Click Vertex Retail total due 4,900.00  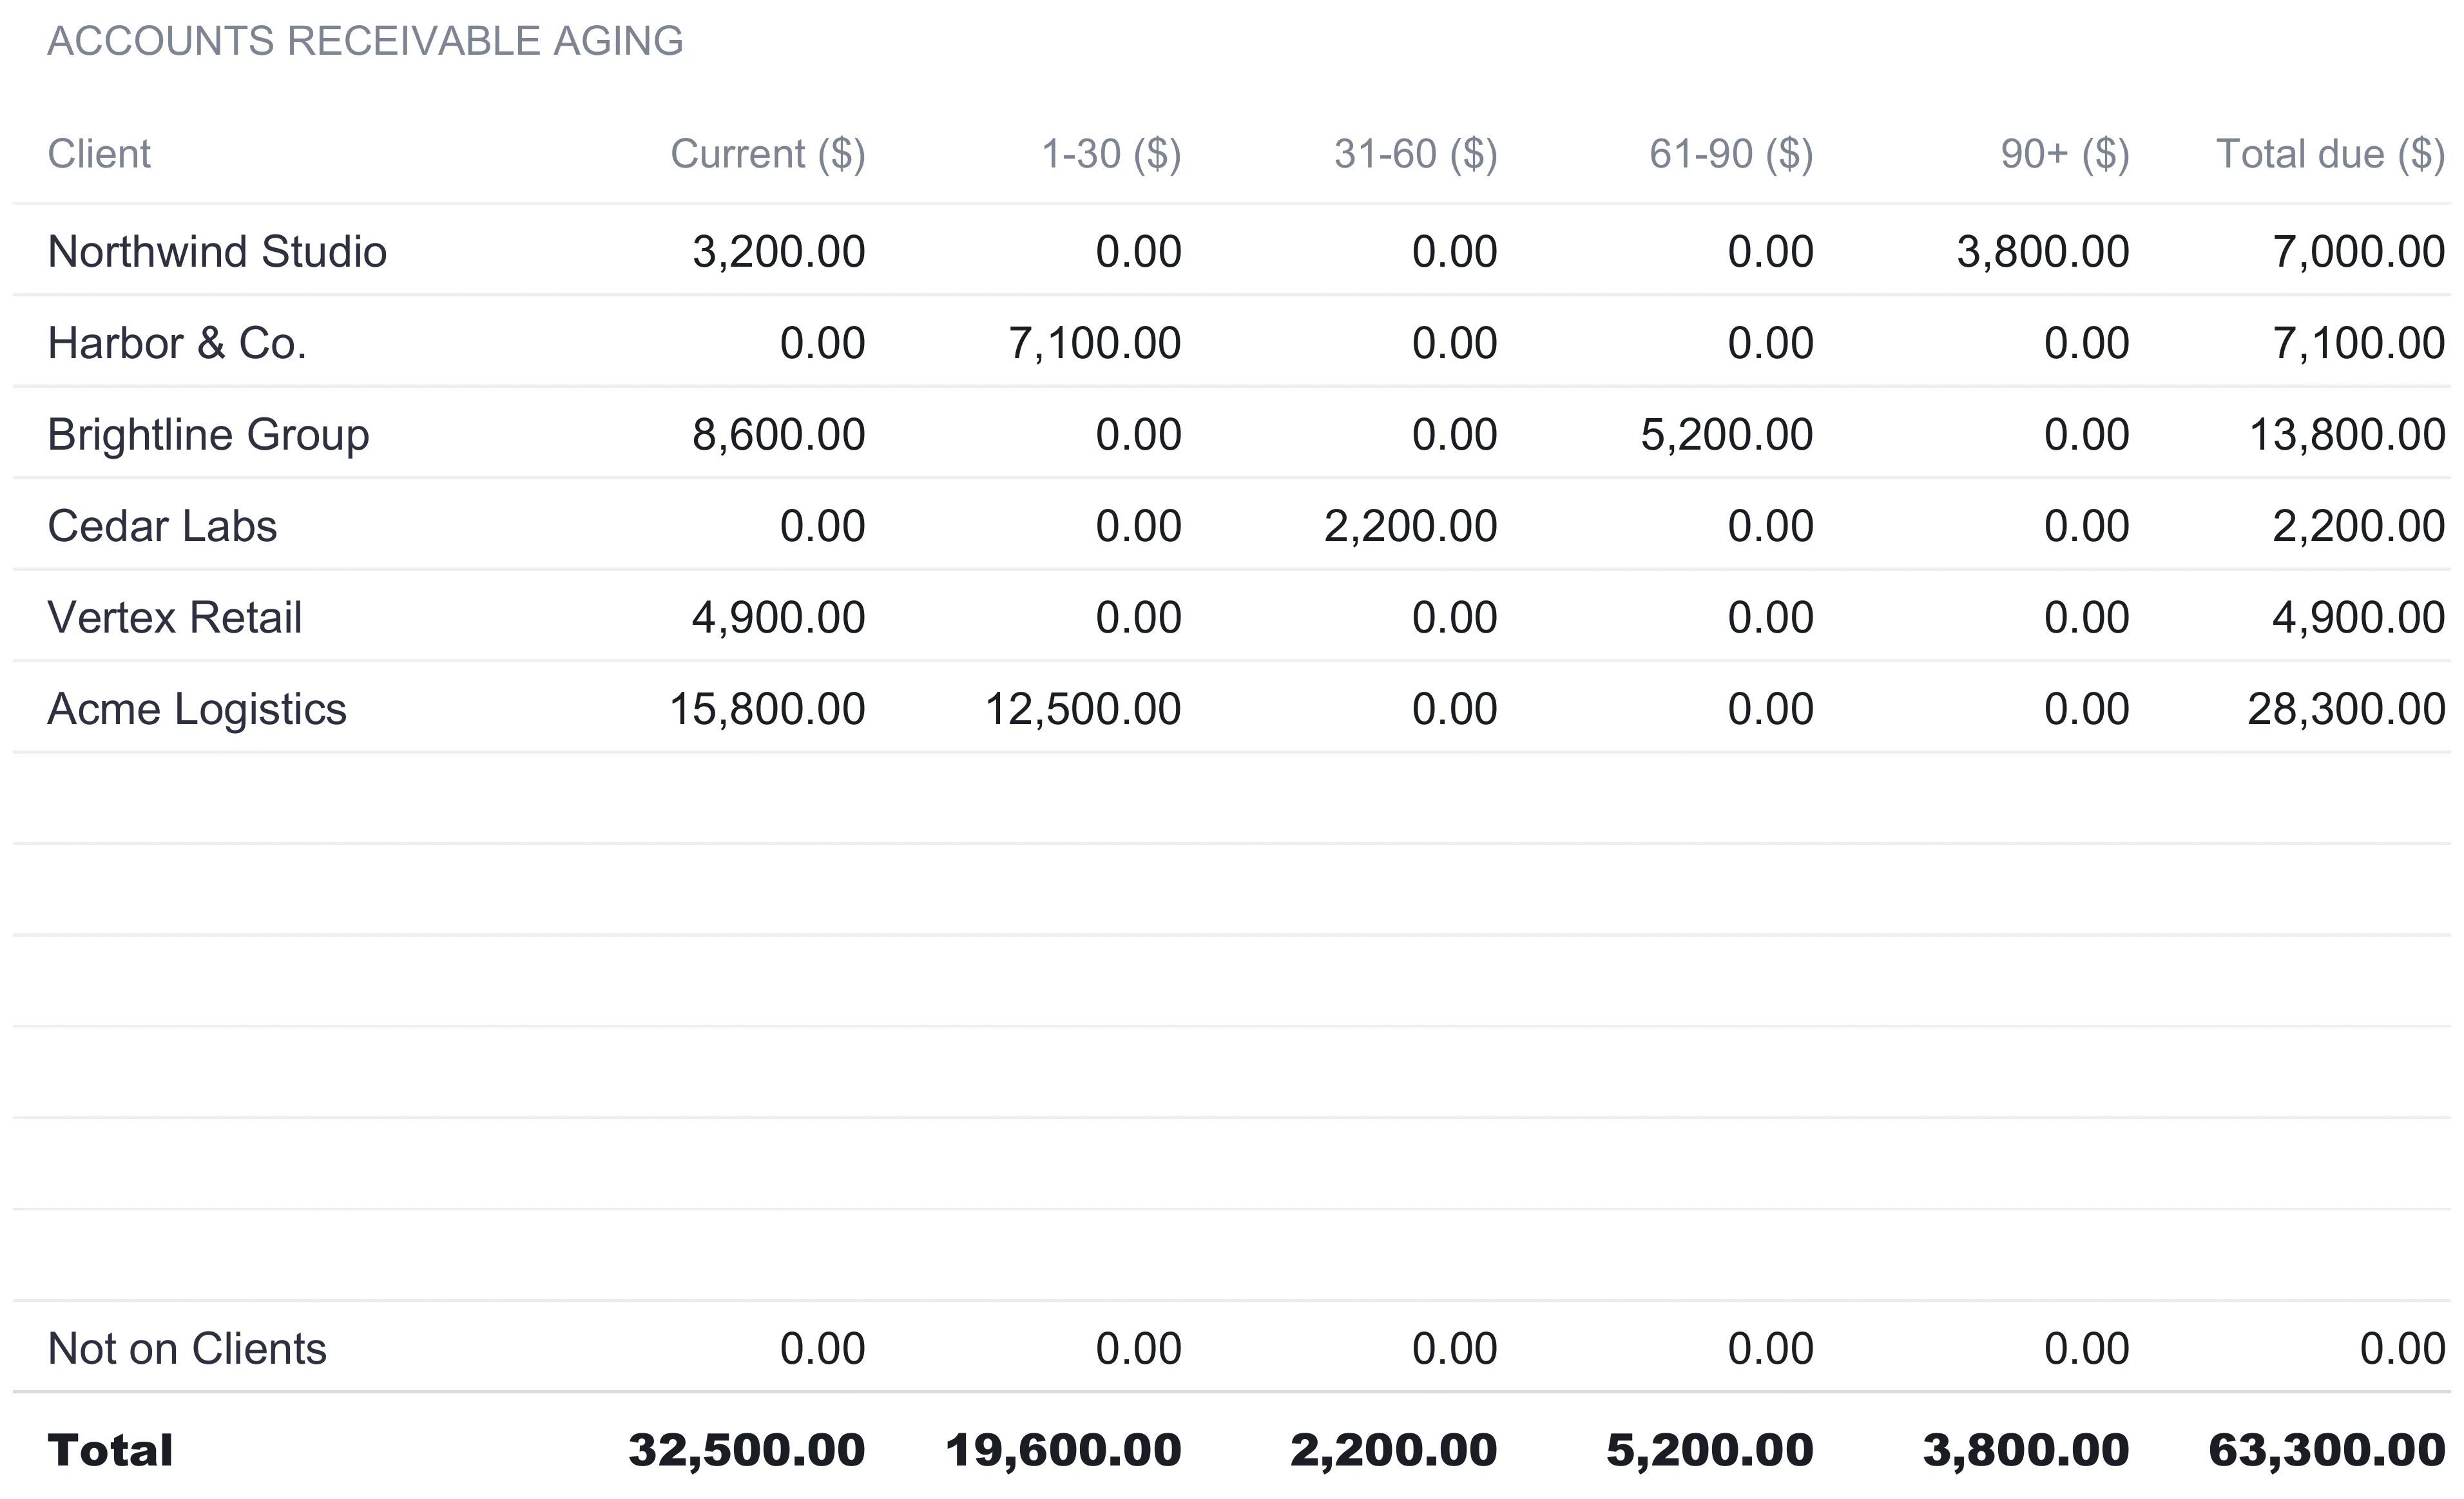(2359, 618)
